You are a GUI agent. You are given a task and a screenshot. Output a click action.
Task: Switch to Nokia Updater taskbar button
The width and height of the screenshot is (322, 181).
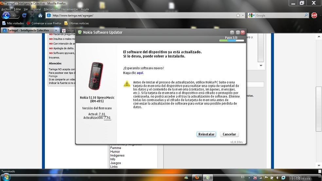point(208,177)
